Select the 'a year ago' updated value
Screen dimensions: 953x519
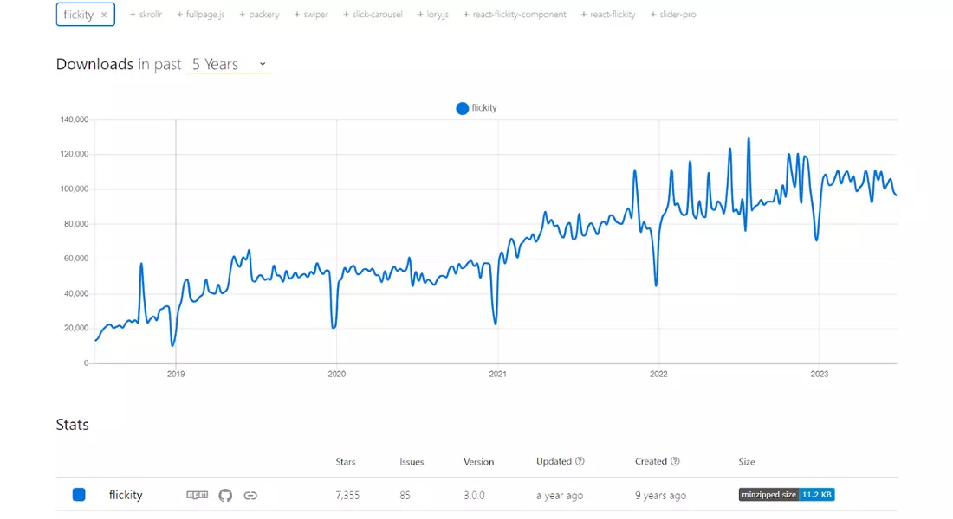tap(559, 496)
